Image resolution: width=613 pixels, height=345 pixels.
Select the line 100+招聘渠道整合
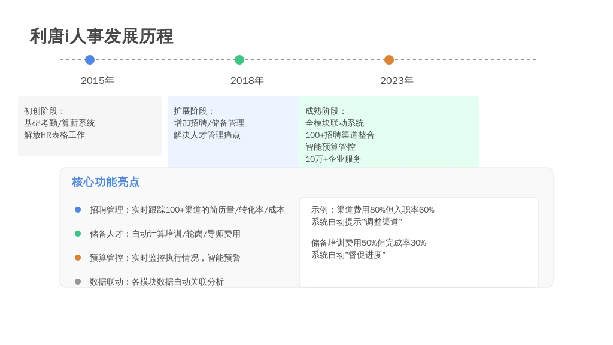[x=340, y=135]
